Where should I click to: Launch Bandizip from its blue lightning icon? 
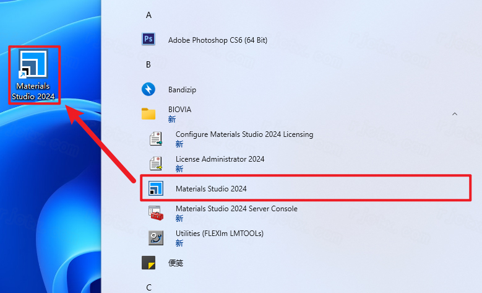pyautogui.click(x=148, y=89)
